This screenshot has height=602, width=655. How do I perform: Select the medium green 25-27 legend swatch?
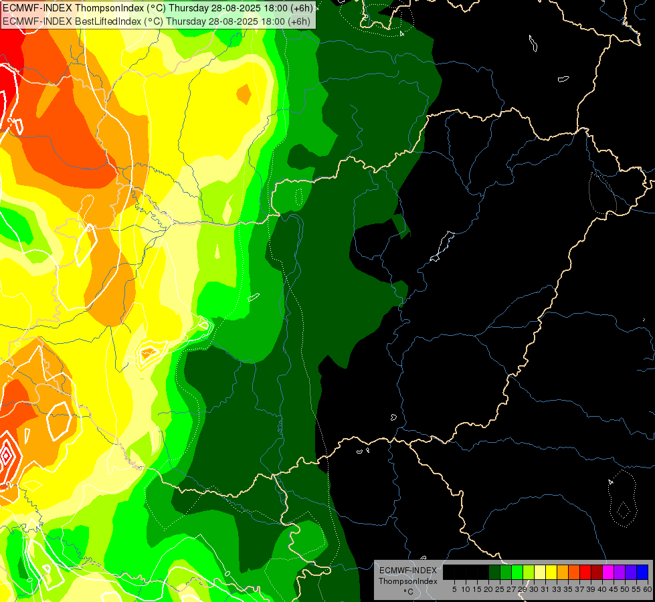[x=506, y=572]
